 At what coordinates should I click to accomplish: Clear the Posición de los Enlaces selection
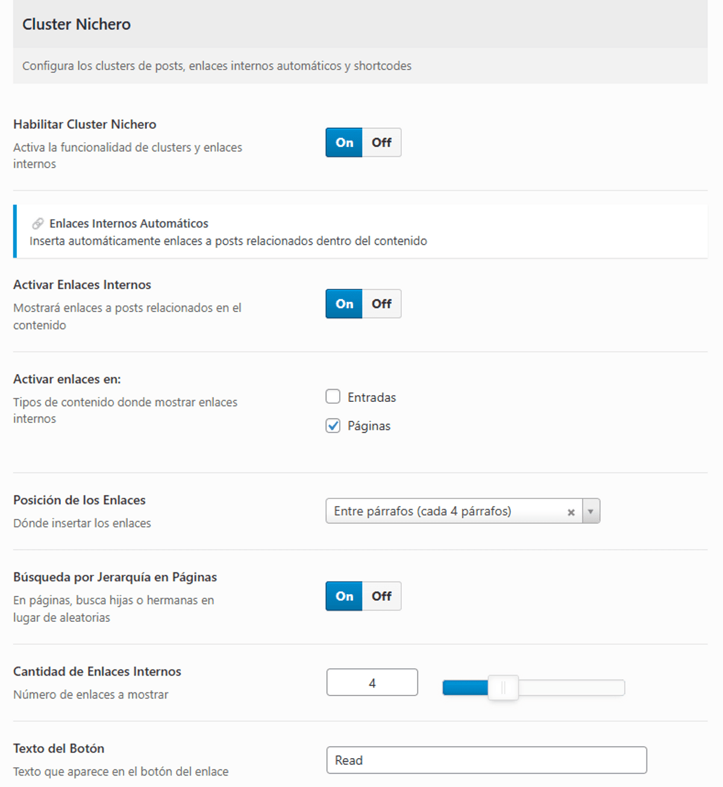pyautogui.click(x=571, y=512)
